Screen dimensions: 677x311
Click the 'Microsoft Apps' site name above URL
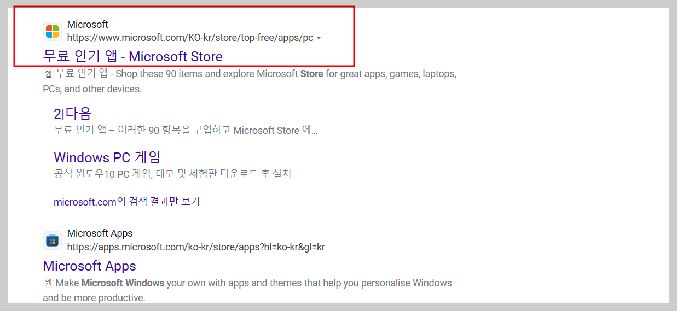pos(100,233)
